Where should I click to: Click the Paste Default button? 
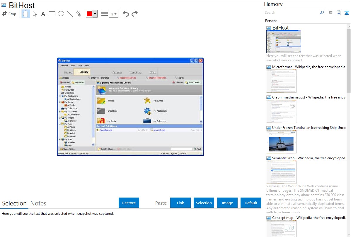pyautogui.click(x=251, y=203)
